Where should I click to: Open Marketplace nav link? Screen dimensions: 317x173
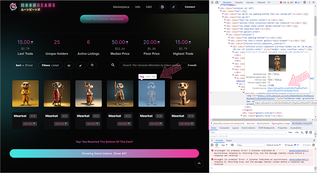point(121,7)
